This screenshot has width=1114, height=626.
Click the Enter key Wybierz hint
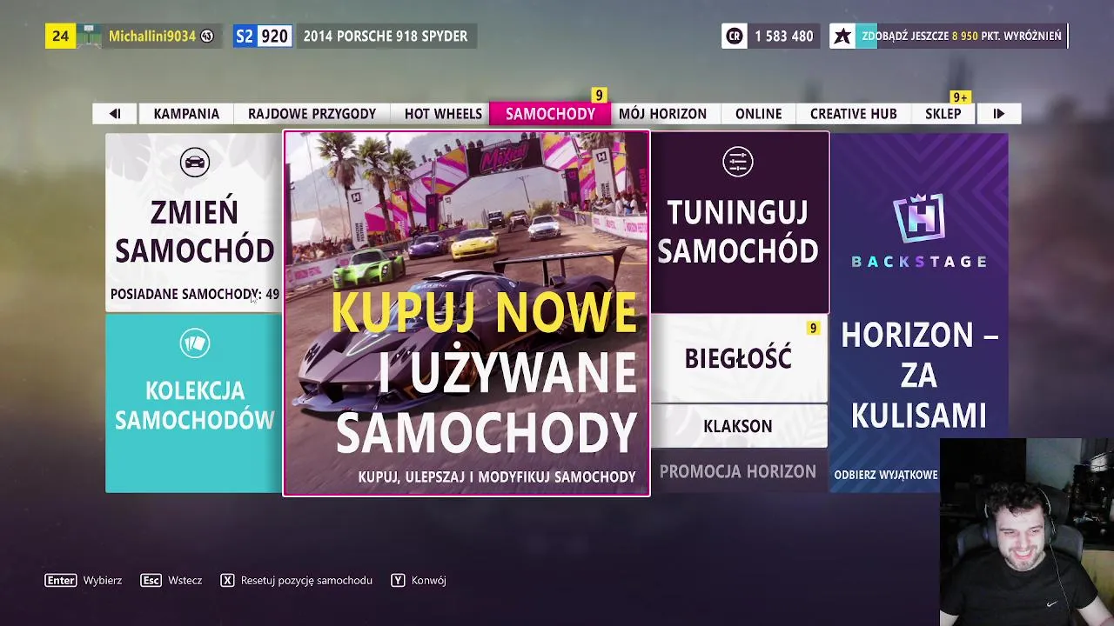(84, 580)
